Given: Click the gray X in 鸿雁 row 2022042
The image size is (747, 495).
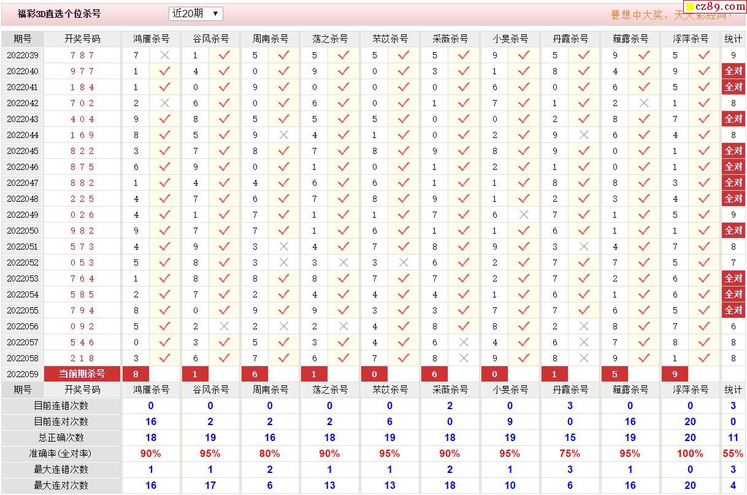Looking at the screenshot, I should [164, 103].
